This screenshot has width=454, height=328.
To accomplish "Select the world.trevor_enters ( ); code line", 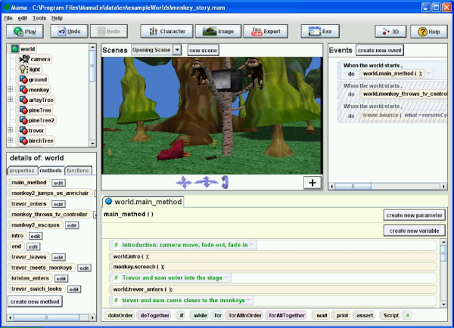I will pyautogui.click(x=273, y=289).
